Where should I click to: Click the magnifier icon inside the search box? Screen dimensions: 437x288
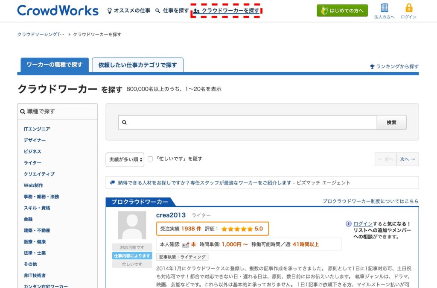124,122
